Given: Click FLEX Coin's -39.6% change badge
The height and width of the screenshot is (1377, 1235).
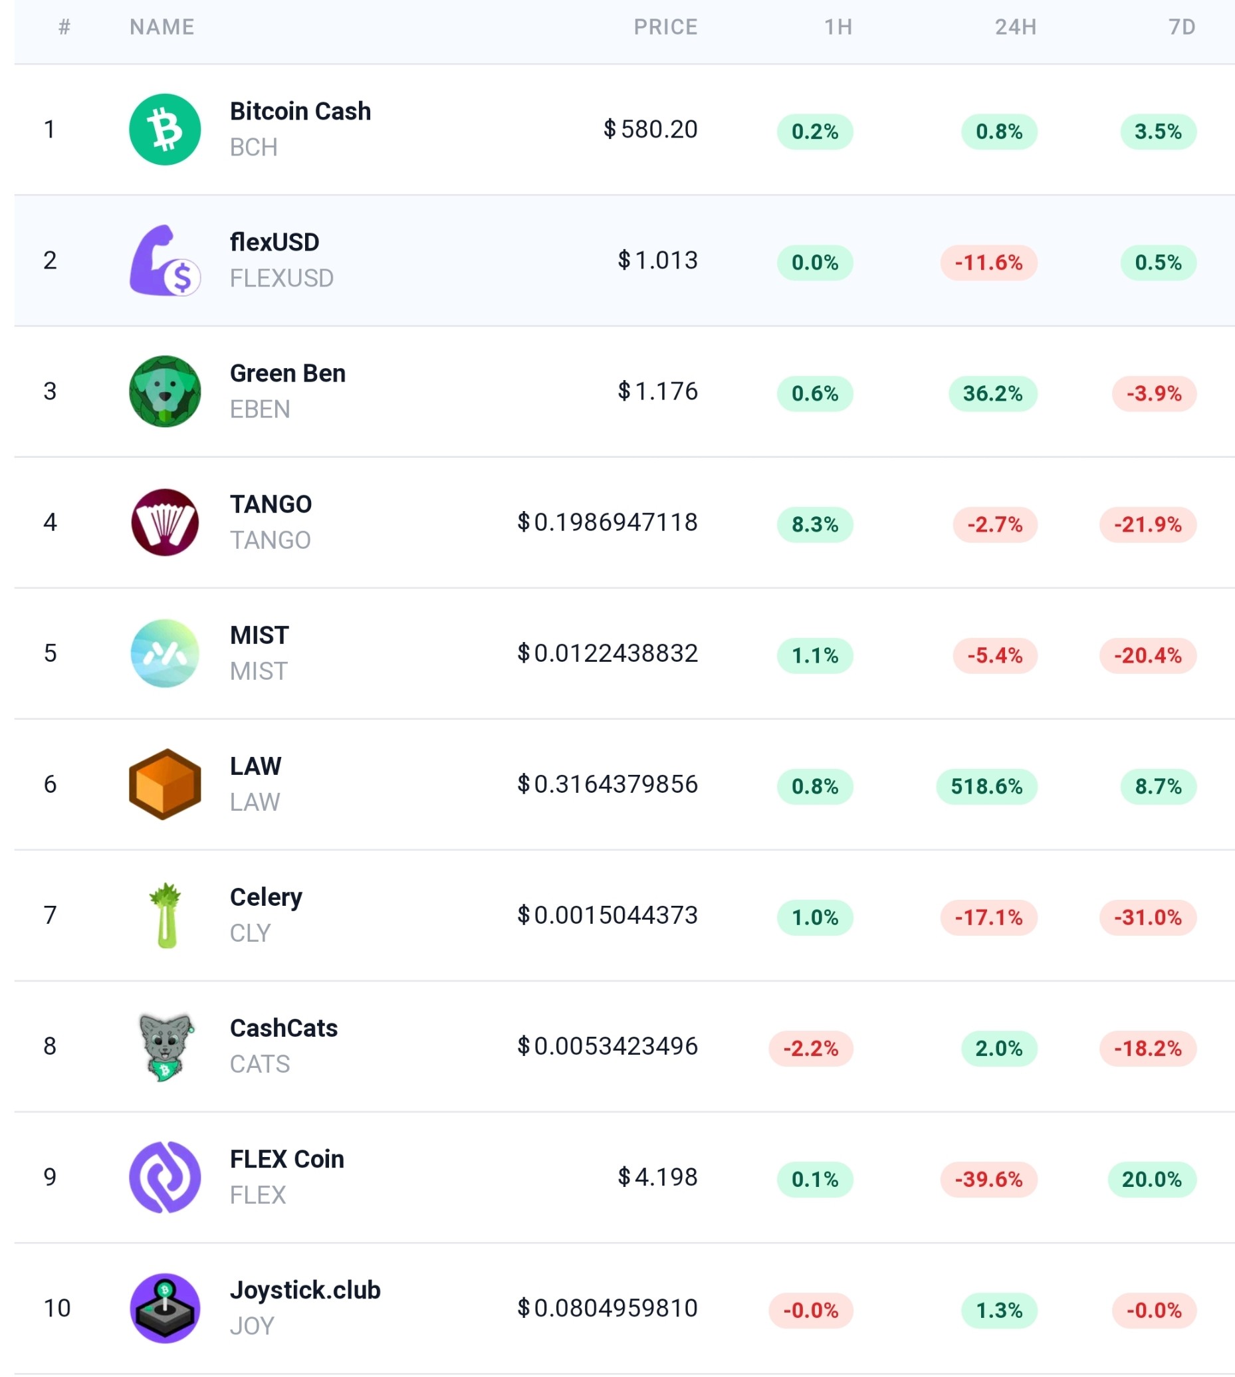Looking at the screenshot, I should click(988, 1179).
